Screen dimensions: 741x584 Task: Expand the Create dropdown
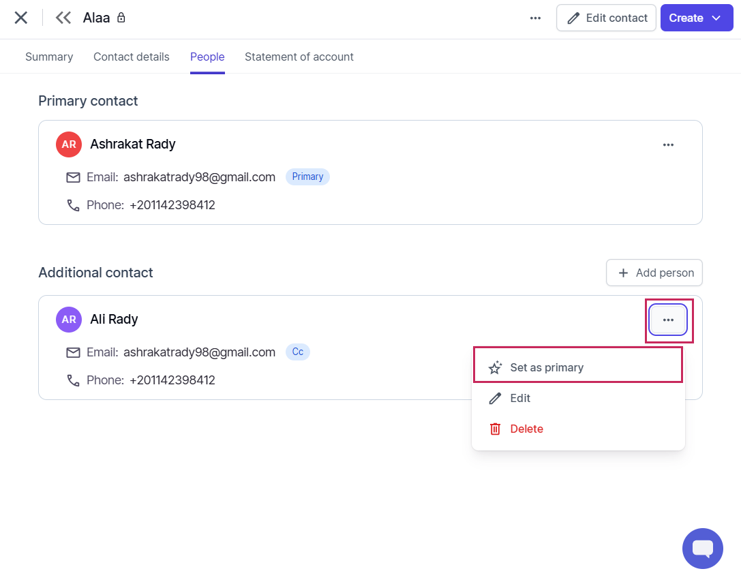(x=697, y=18)
